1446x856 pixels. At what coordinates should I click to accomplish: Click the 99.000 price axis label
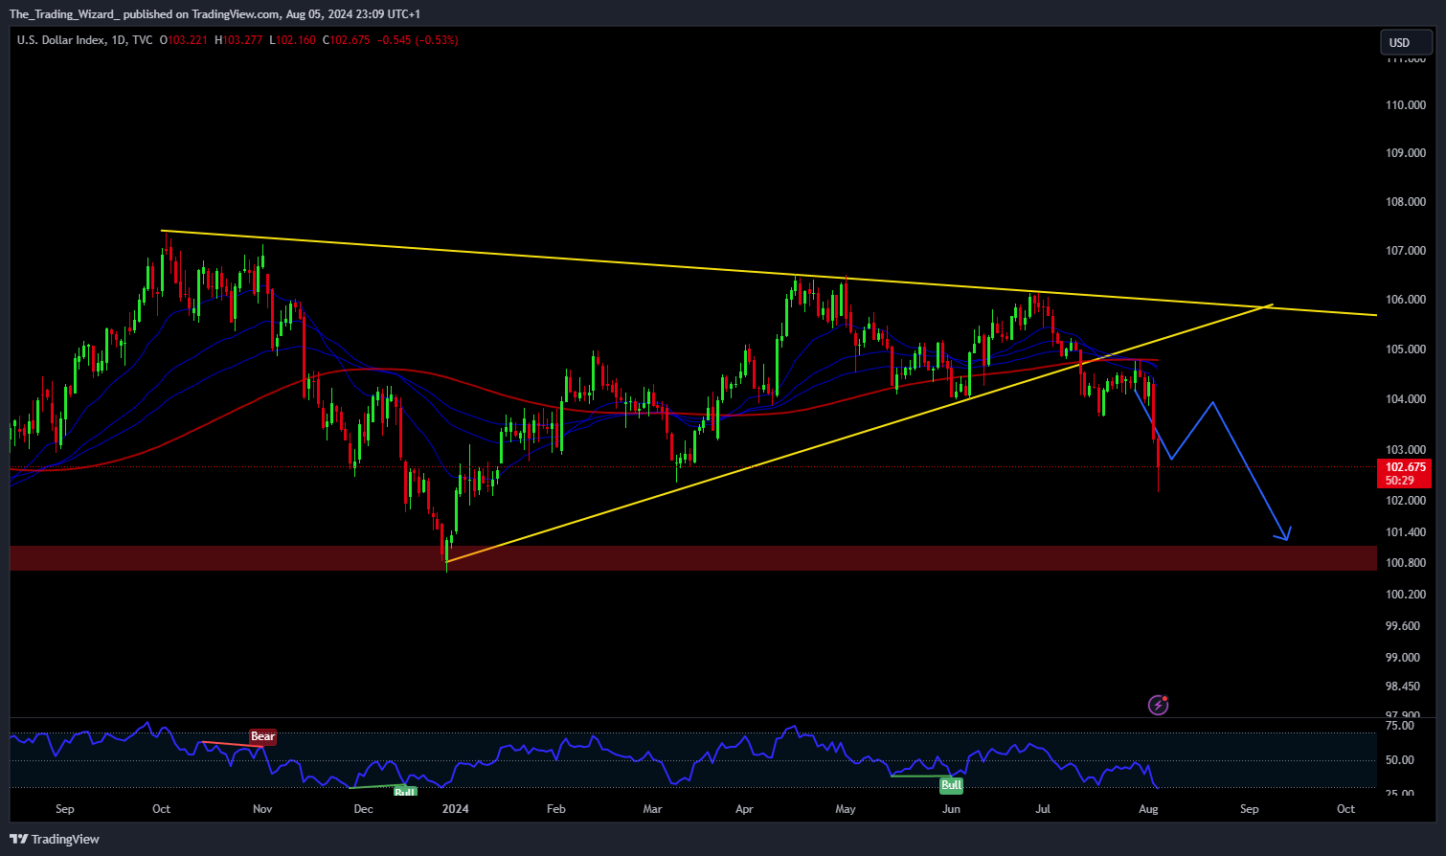pos(1403,658)
